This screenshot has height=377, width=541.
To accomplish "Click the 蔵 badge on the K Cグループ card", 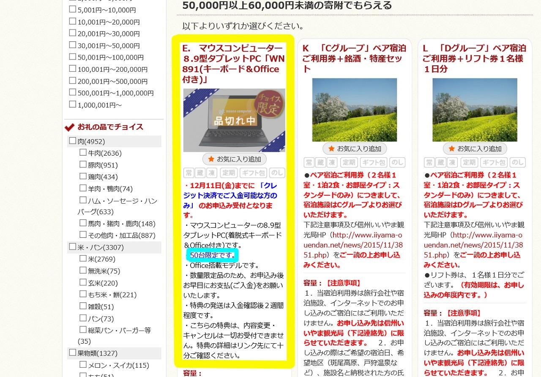I will (x=321, y=162).
